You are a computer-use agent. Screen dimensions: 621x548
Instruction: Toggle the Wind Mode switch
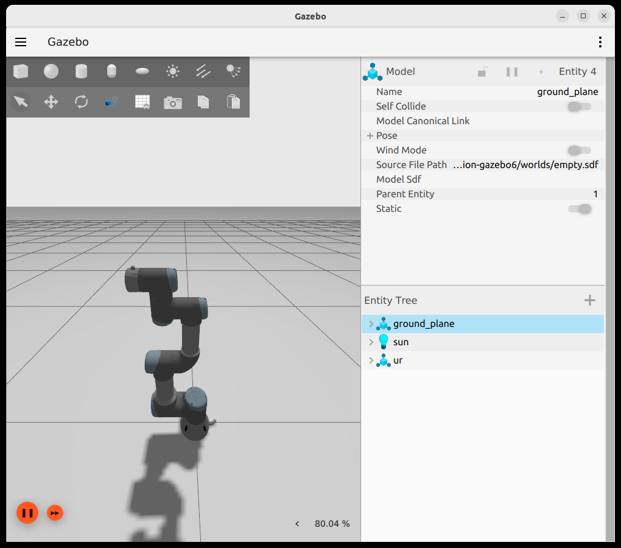click(x=579, y=150)
